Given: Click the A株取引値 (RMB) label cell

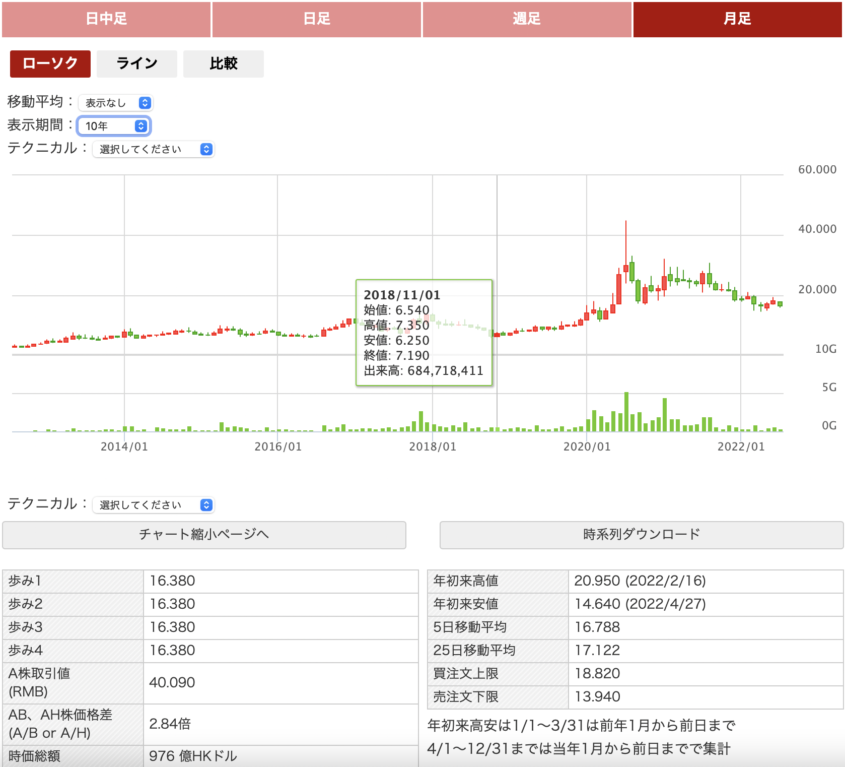Looking at the screenshot, I should point(73,683).
